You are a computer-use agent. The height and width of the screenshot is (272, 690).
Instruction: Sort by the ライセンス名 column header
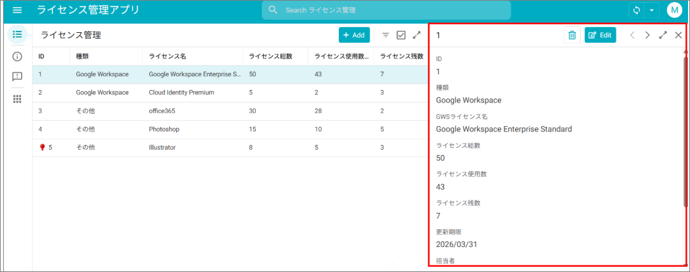[x=167, y=57]
